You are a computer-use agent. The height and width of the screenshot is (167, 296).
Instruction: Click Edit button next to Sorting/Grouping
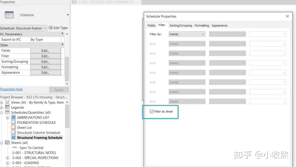45,61
